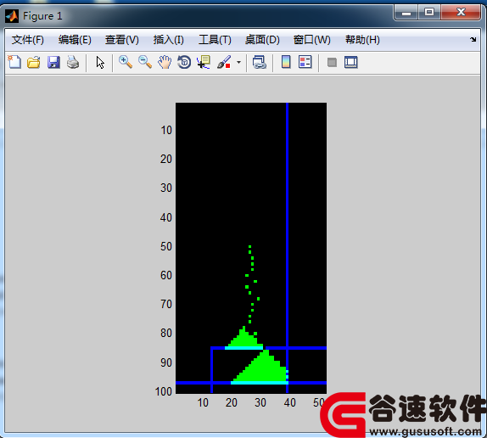
Task: Select the Edit Plot arrow tool
Action: (x=100, y=63)
